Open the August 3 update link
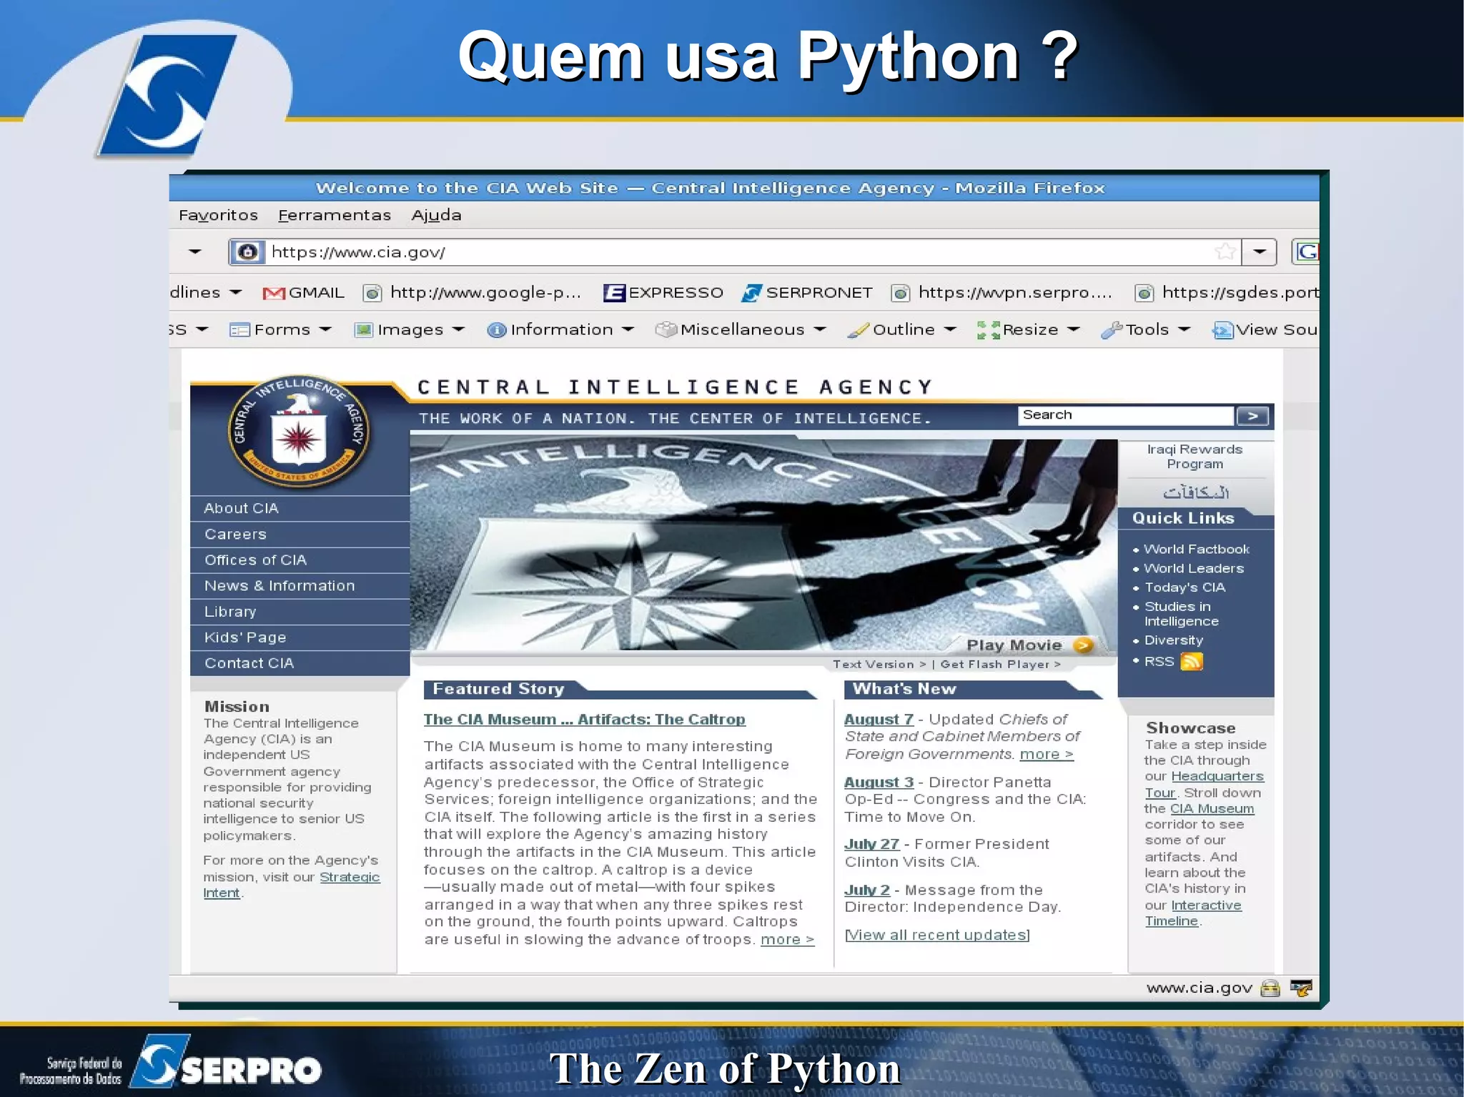The width and height of the screenshot is (1464, 1097). coord(879,783)
